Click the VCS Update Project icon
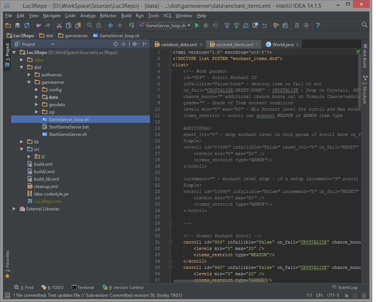Image resolution: width=376 pixels, height=302 pixels. click(227, 25)
